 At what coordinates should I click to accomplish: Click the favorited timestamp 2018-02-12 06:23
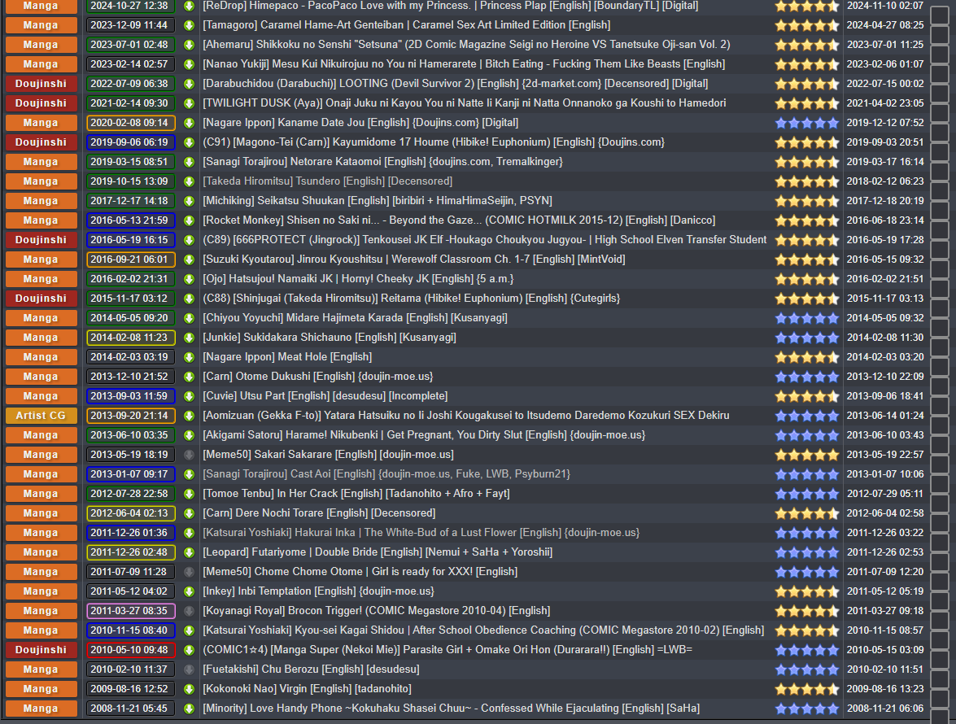[x=885, y=181]
